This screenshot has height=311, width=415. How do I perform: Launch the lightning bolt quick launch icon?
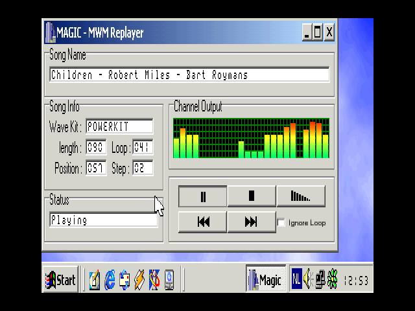(139, 280)
